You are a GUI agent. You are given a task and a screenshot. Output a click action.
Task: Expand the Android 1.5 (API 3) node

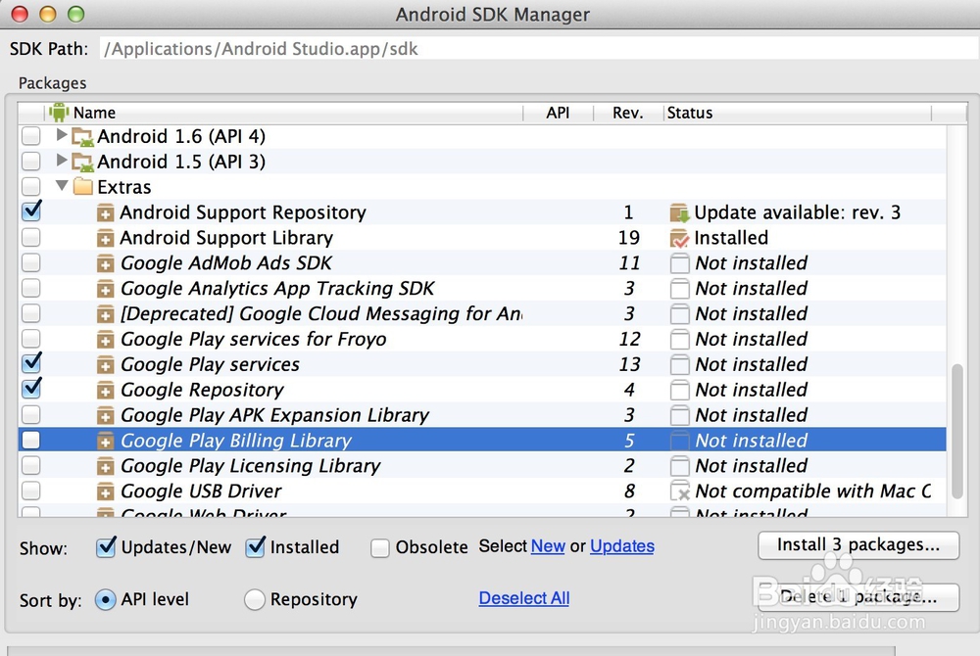pyautogui.click(x=61, y=160)
